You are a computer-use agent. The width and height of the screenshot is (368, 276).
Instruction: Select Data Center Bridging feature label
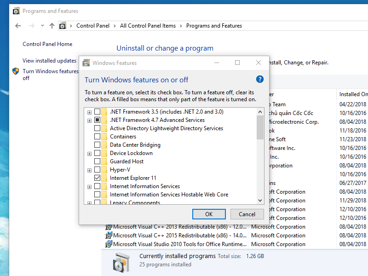pos(135,145)
